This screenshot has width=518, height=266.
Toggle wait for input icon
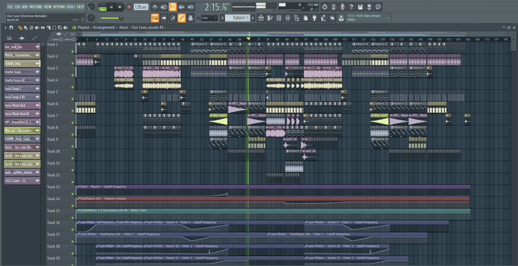(x=163, y=7)
